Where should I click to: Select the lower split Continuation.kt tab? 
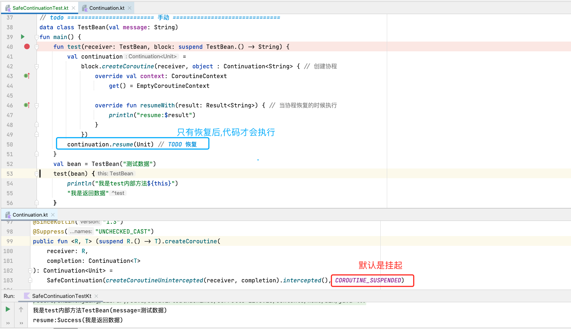coord(30,215)
